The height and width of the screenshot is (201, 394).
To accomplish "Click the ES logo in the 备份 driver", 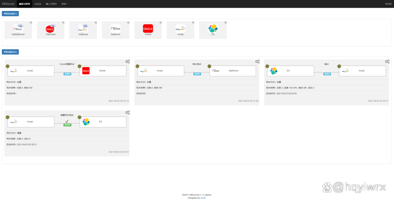I will coord(274,71).
